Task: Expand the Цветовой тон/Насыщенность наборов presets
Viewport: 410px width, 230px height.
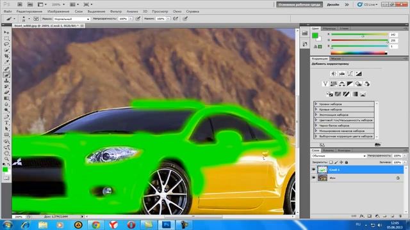Action: click(x=316, y=120)
